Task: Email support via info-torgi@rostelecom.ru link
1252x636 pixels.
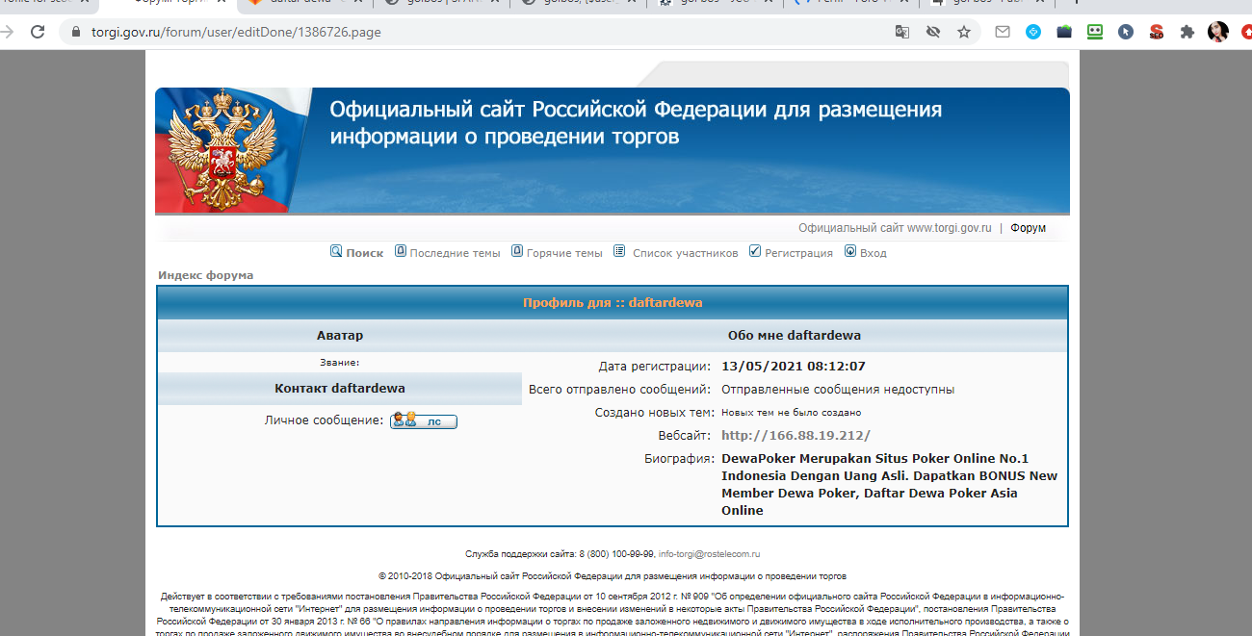Action: (710, 553)
